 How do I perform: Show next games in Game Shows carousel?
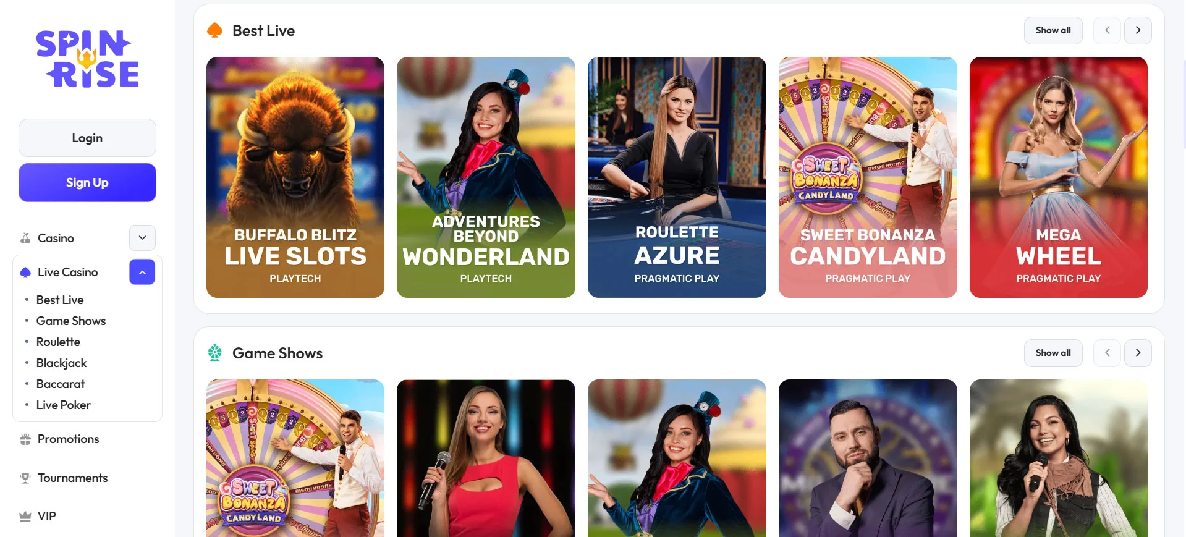(x=1138, y=353)
